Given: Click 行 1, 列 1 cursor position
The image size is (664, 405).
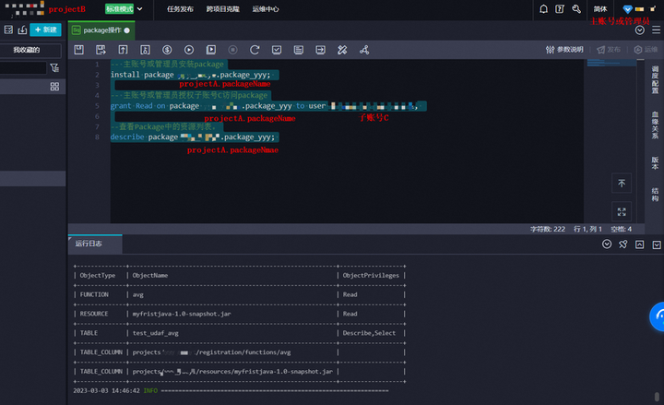Looking at the screenshot, I should (x=587, y=229).
